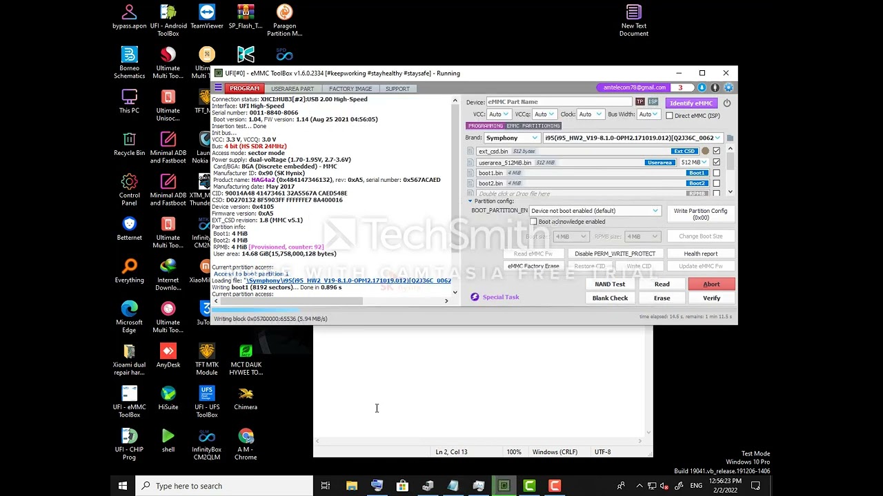Check the boot2.bin row checkbox

716,183
